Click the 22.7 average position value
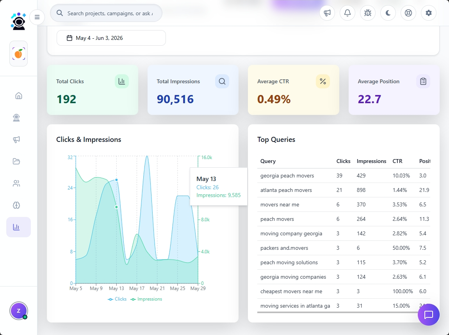 [x=369, y=99]
